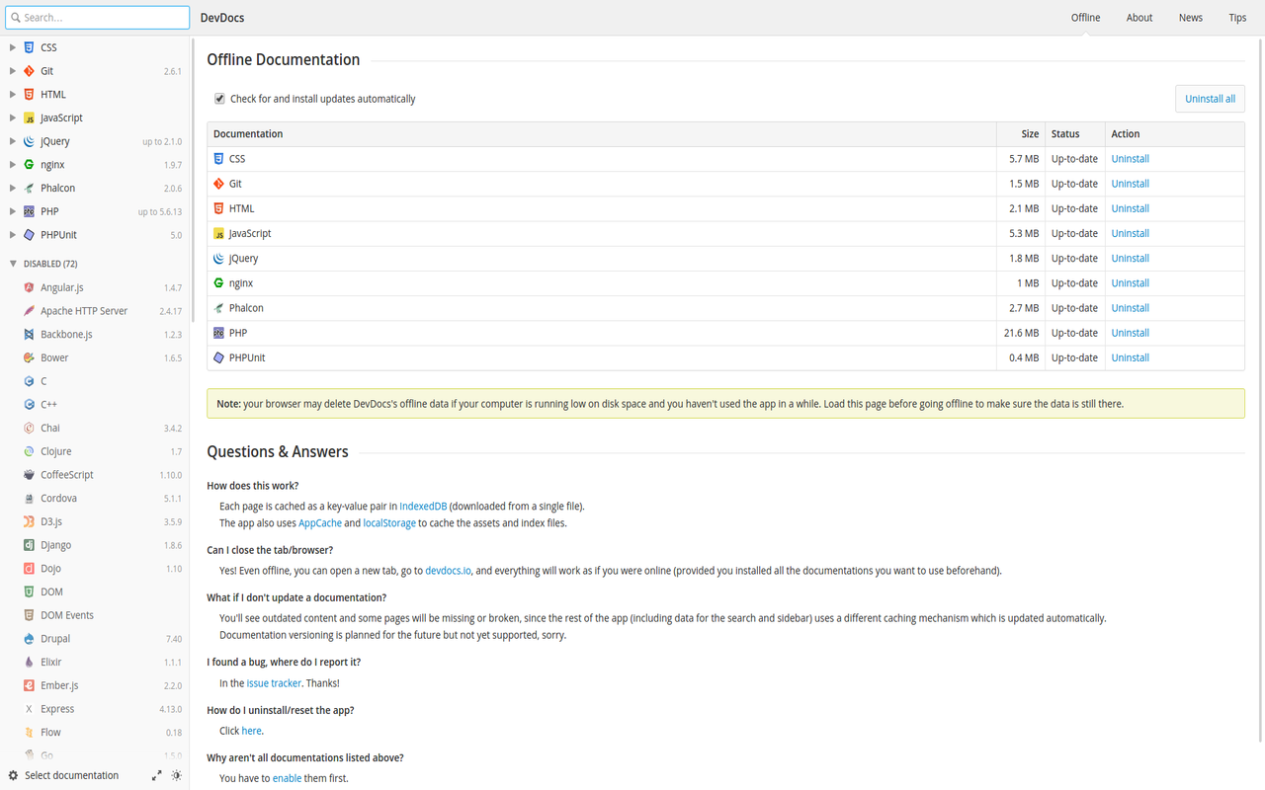Click the Elixir icon in the sidebar
Viewport: 1265px width, 790px height.
click(29, 662)
